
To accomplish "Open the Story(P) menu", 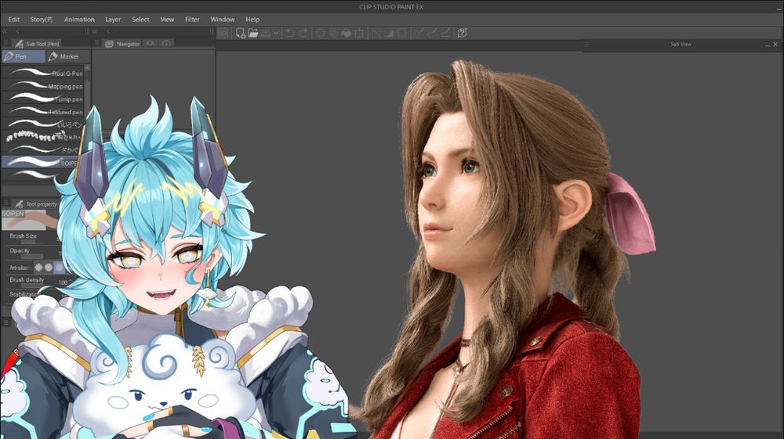I will click(41, 20).
